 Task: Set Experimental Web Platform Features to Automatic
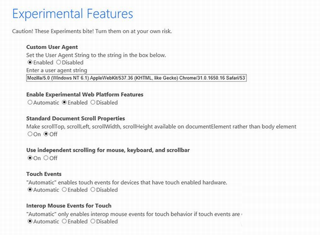29,103
